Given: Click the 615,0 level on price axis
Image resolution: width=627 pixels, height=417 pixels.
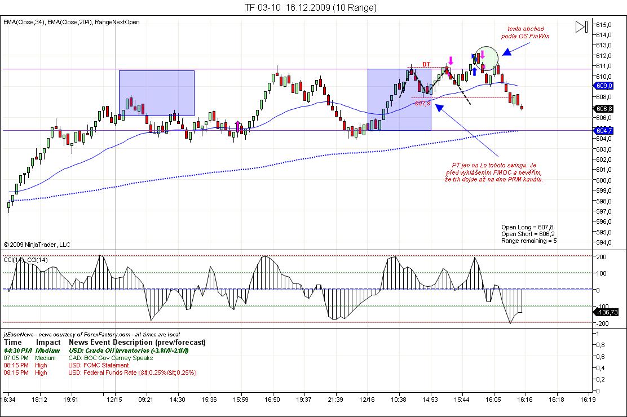Looking at the screenshot, I should pyautogui.click(x=604, y=25).
